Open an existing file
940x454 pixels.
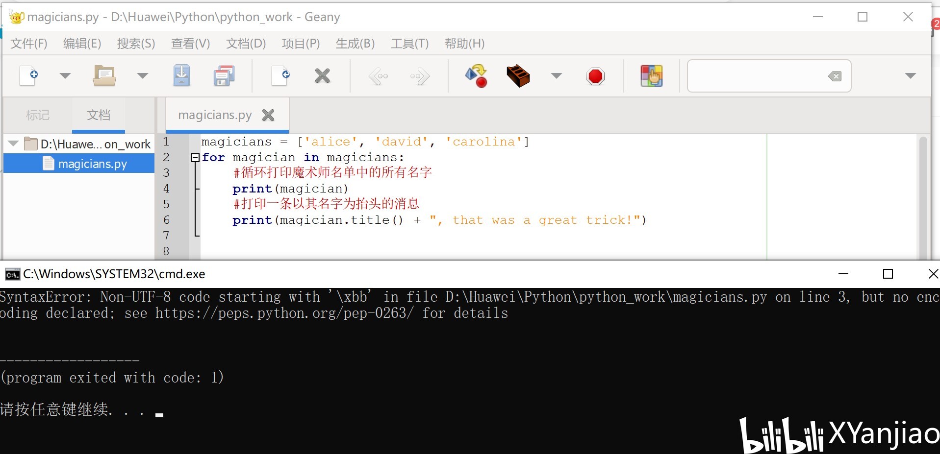click(x=104, y=76)
